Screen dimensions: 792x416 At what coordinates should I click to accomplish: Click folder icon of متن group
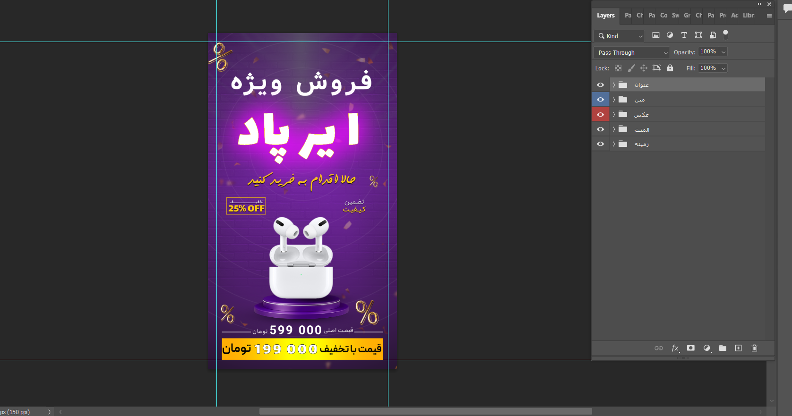click(x=623, y=100)
